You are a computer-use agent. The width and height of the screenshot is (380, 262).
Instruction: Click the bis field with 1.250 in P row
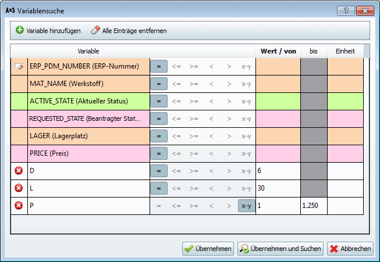(x=314, y=206)
